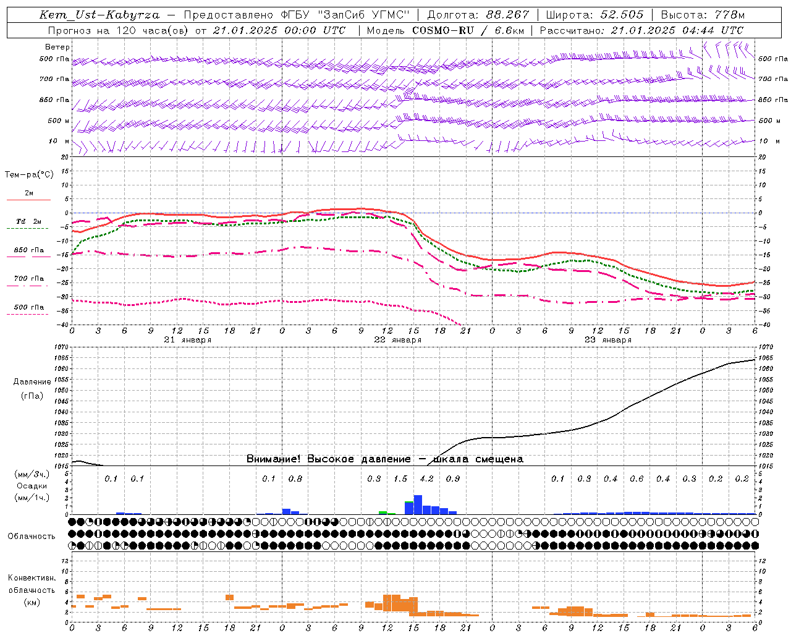
Task: Select the 0.8 precipitation amount value
Action: coord(295,478)
